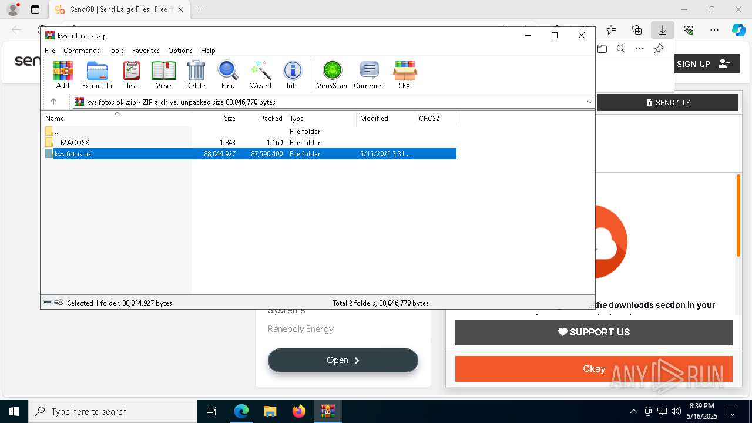Open the Options menu
Viewport: 752px width, 423px height.
(x=180, y=51)
